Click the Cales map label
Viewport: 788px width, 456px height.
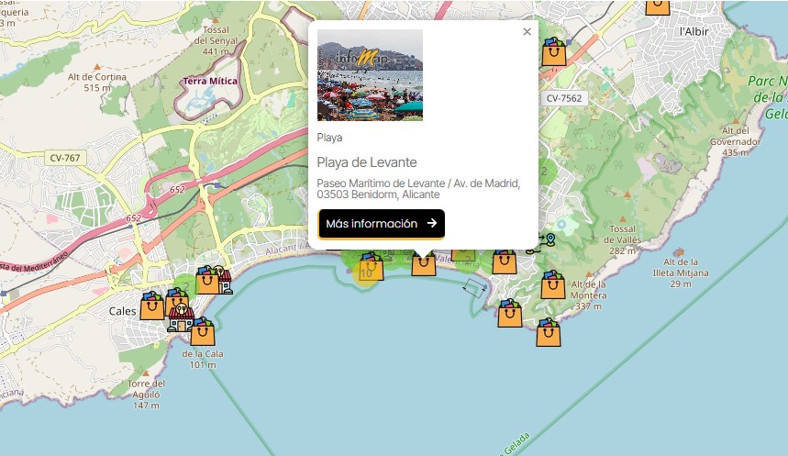(123, 311)
